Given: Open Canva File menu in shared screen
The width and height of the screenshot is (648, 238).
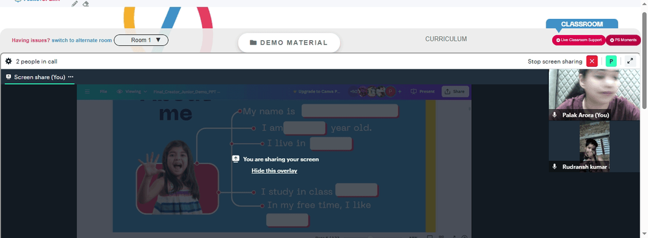Looking at the screenshot, I should pyautogui.click(x=103, y=91).
